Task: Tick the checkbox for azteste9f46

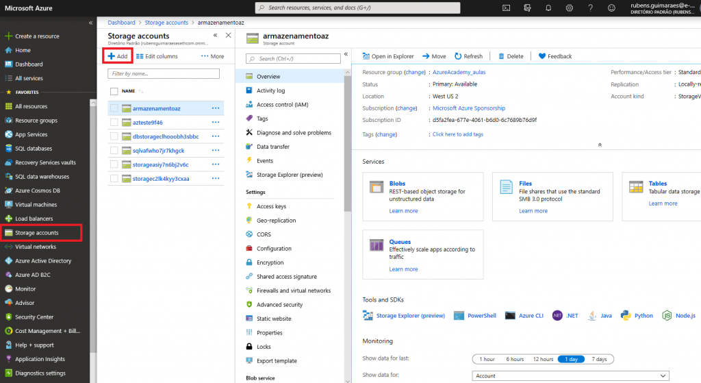Action: (x=114, y=123)
